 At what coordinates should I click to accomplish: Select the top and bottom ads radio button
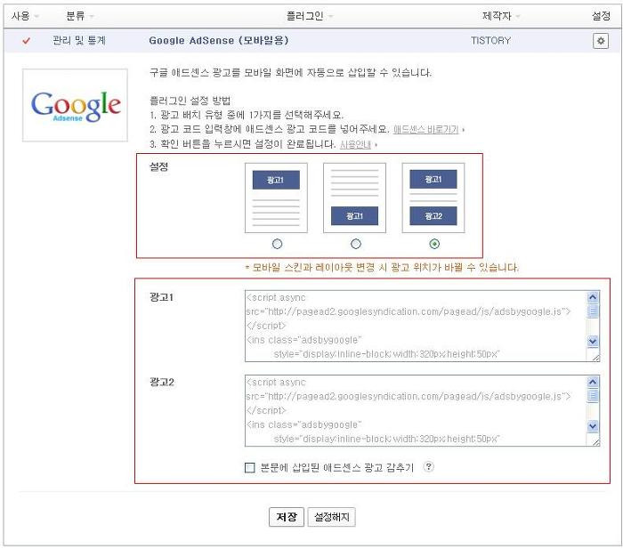(x=434, y=244)
